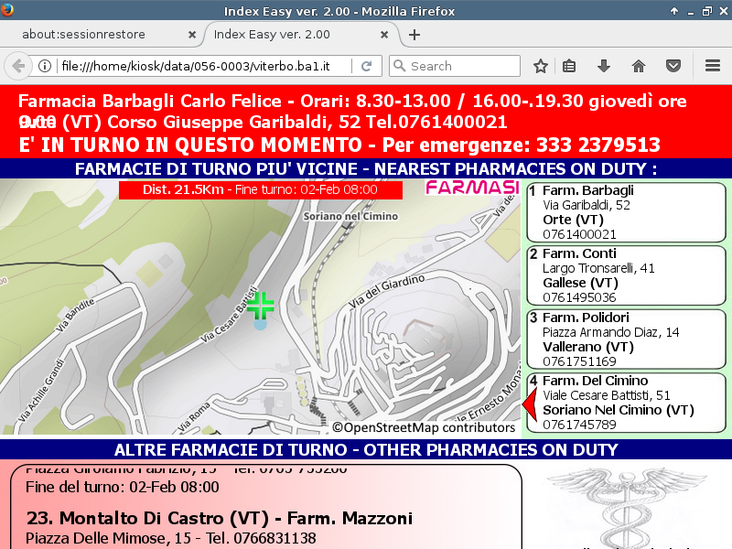Select Farm. Conti in Gallese card
Image resolution: width=732 pixels, height=549 pixels.
pyautogui.click(x=626, y=275)
